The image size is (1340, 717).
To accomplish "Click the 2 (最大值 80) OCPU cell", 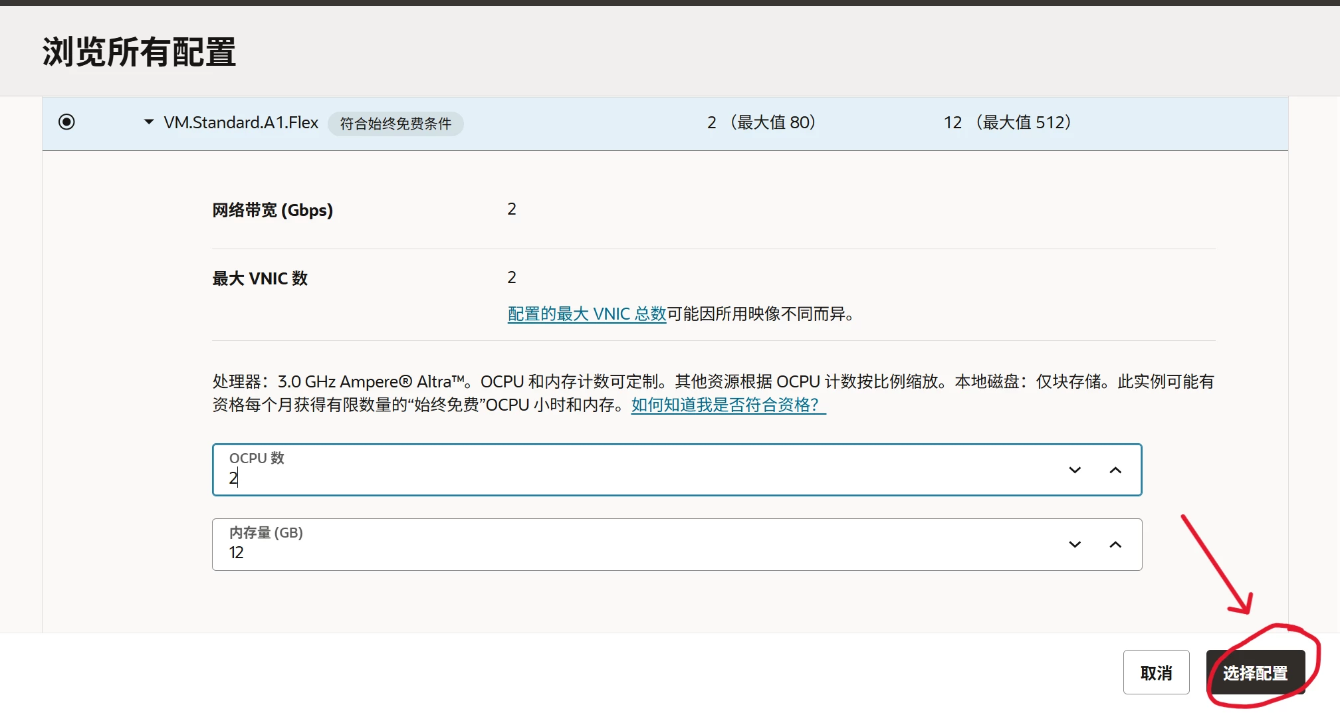I will click(x=762, y=123).
